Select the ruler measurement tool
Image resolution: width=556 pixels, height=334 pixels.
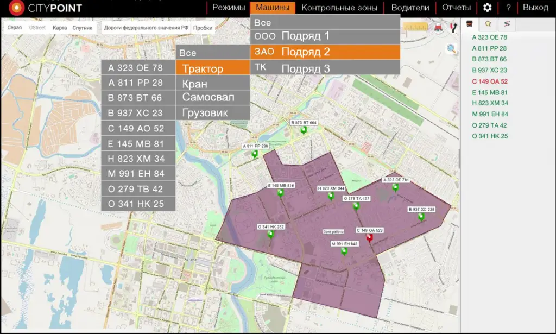coord(415,27)
